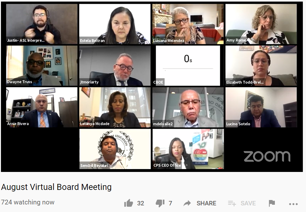Click the like count 32
The width and height of the screenshot is (306, 212).
pos(141,203)
